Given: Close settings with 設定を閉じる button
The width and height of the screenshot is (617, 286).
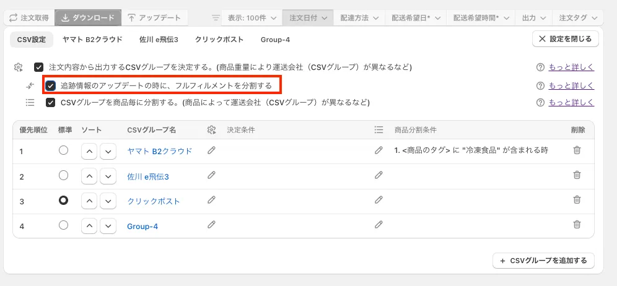Looking at the screenshot, I should click(566, 39).
